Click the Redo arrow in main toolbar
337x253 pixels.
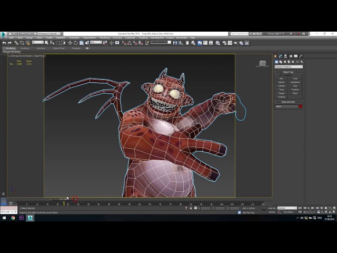click(9, 43)
